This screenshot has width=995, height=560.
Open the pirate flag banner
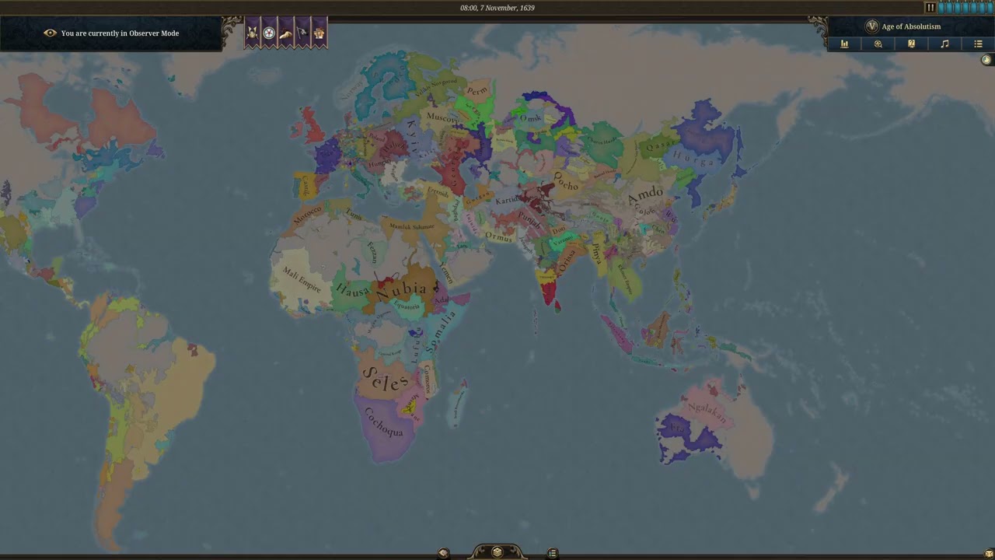click(x=302, y=33)
